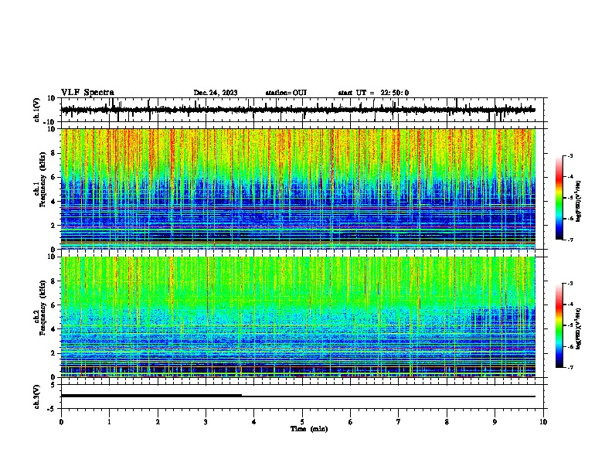Click inside the ch.2 spectrogram panel
Image resolution: width=612 pixels, height=473 pixels.
pyautogui.click(x=298, y=317)
